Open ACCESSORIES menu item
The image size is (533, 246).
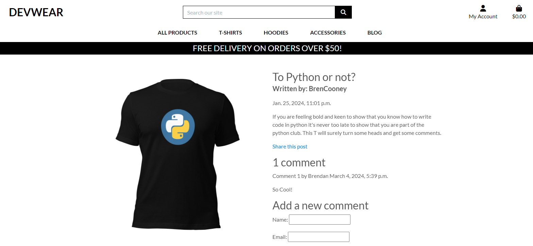[328, 33]
